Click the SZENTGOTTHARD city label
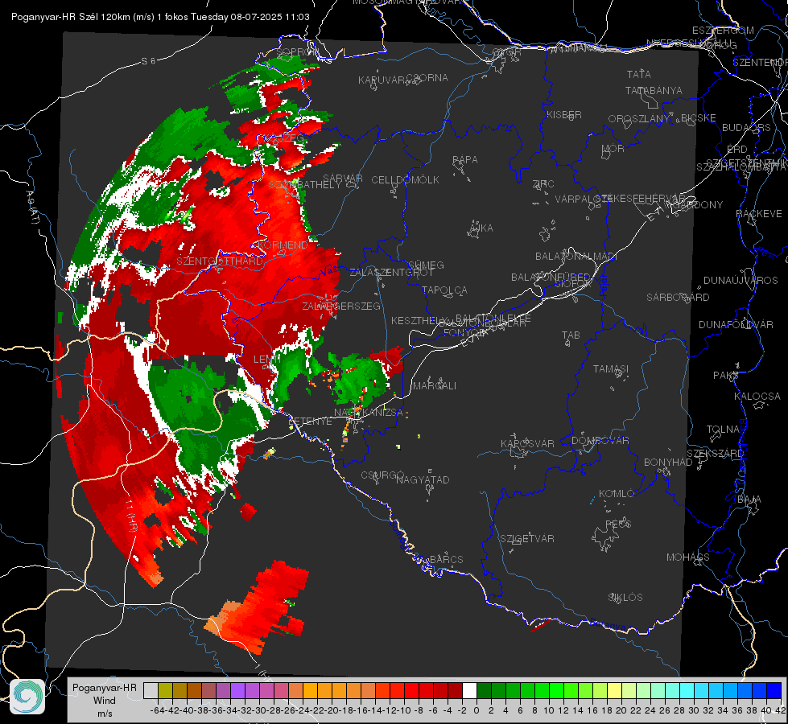This screenshot has width=788, height=724. [220, 261]
